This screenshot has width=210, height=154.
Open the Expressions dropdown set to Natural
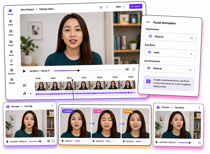pyautogui.click(x=171, y=37)
